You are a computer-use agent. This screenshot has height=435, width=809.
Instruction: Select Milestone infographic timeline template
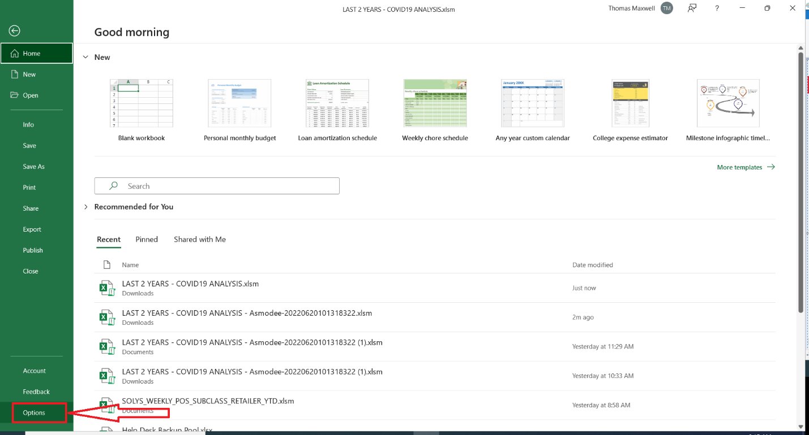point(728,111)
